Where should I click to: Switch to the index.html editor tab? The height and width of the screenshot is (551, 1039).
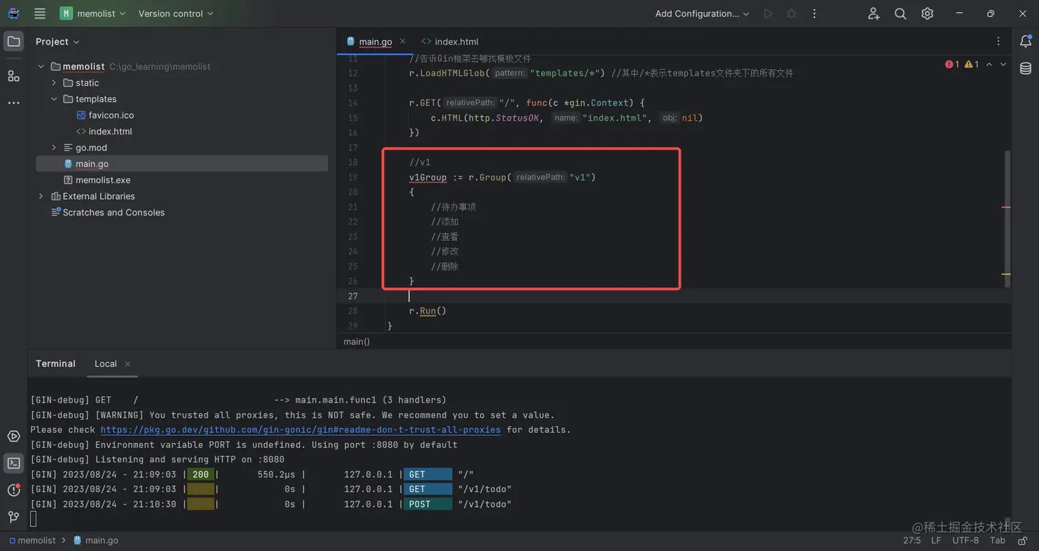click(450, 42)
